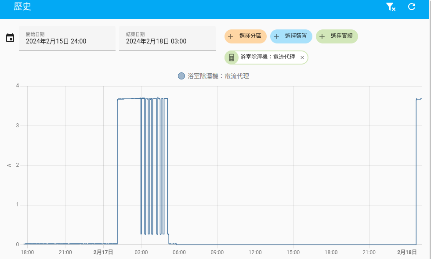Click the y-axis value 3
431x259 pixels.
click(18, 126)
